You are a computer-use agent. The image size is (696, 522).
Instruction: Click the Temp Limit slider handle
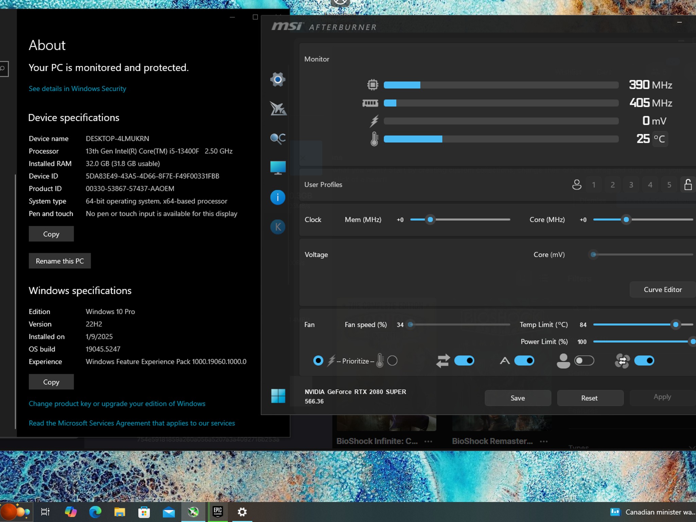coord(676,325)
